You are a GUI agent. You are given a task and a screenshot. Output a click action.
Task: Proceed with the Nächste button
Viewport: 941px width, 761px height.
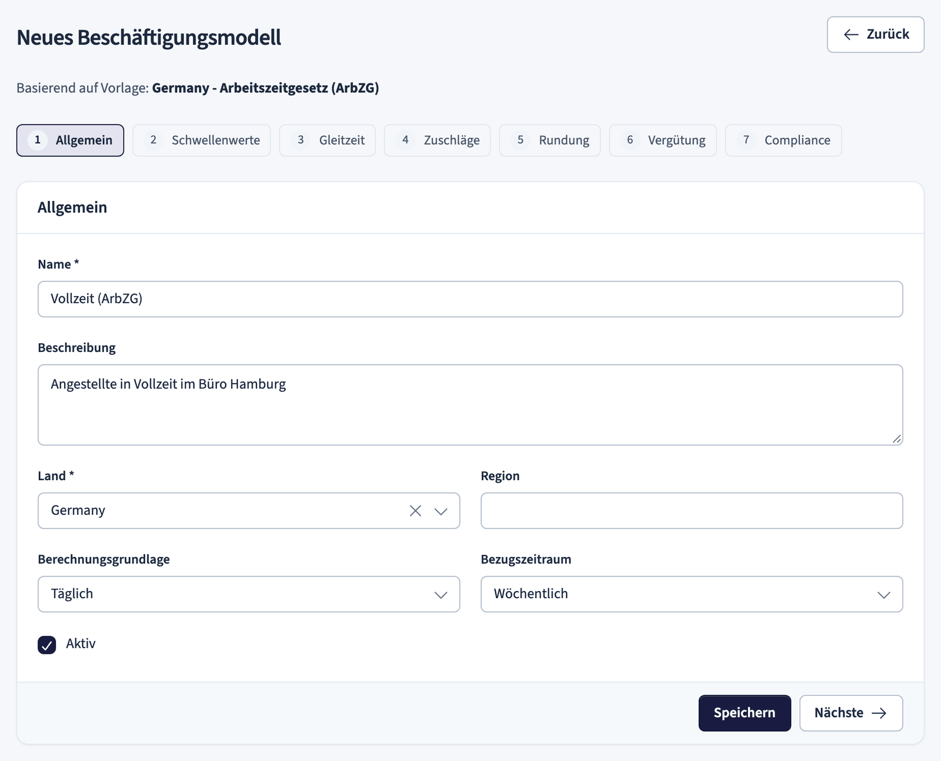pos(851,713)
